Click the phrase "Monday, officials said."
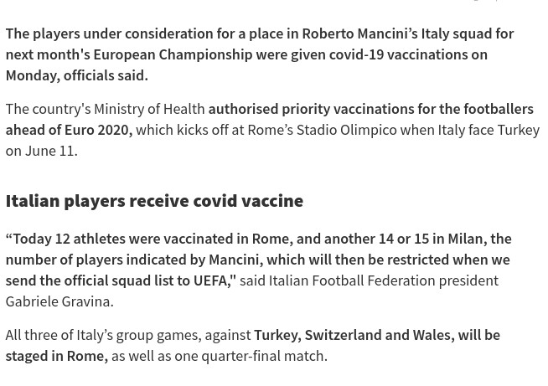This screenshot has height=386, width=548. [x=76, y=75]
